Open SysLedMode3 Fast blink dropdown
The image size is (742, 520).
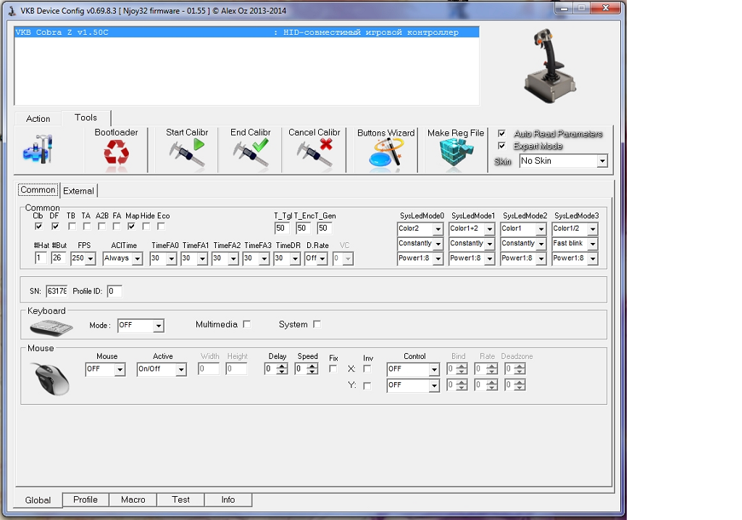tap(593, 244)
